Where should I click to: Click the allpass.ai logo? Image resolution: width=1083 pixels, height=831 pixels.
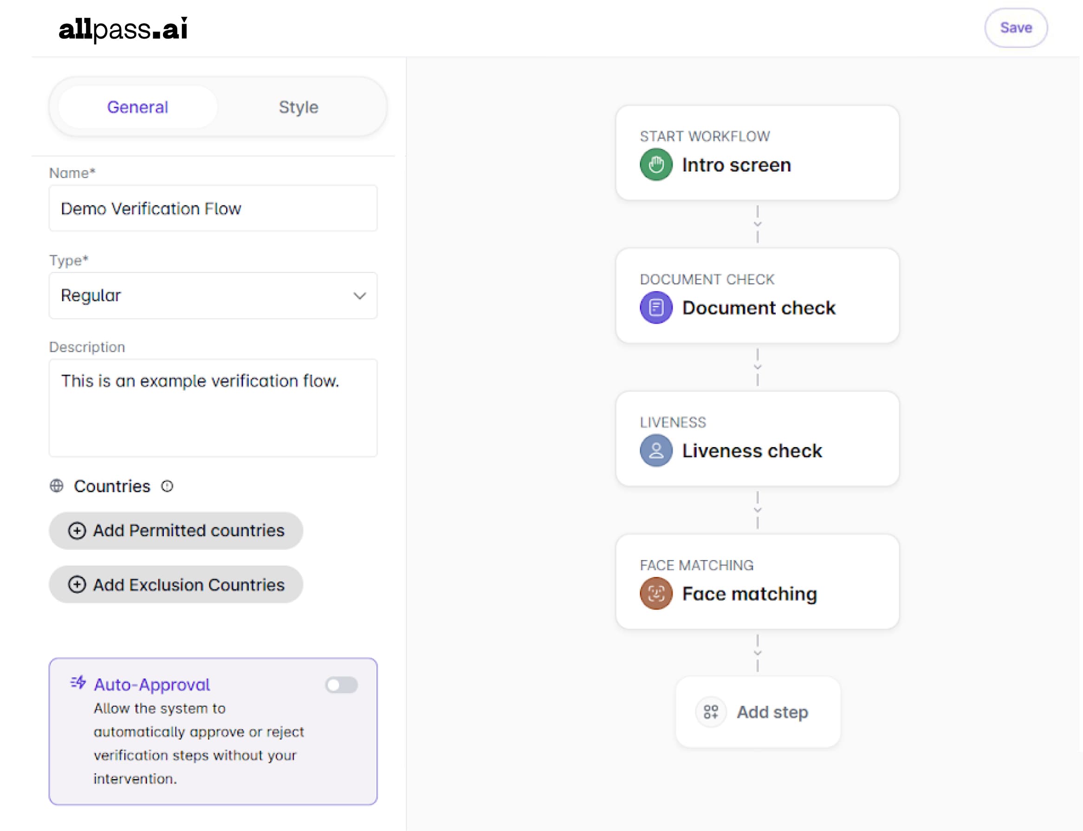123,29
